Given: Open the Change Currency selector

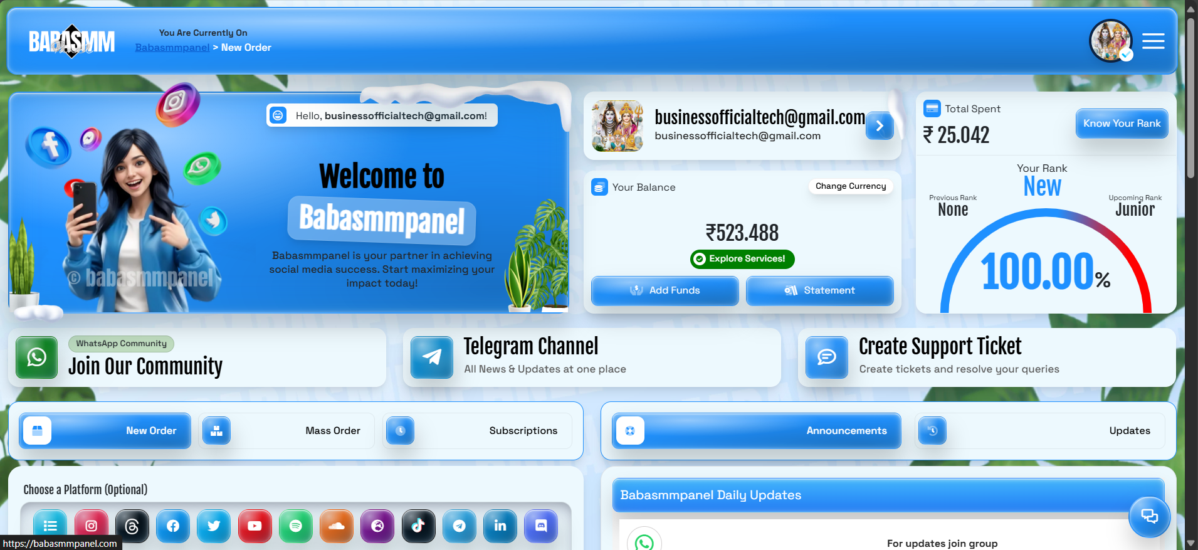Looking at the screenshot, I should click(851, 186).
